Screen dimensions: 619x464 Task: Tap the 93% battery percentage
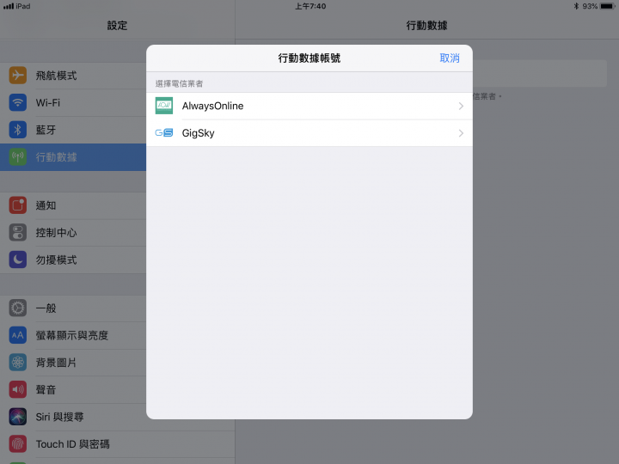[590, 6]
